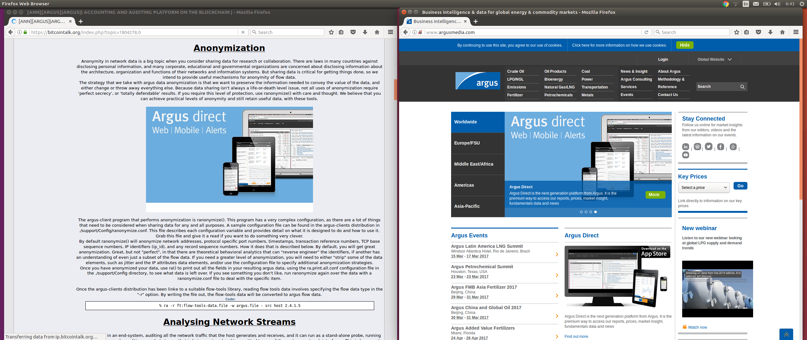Open En keyboard layout indicator
Screen dimensions: 807x340
(746, 4)
